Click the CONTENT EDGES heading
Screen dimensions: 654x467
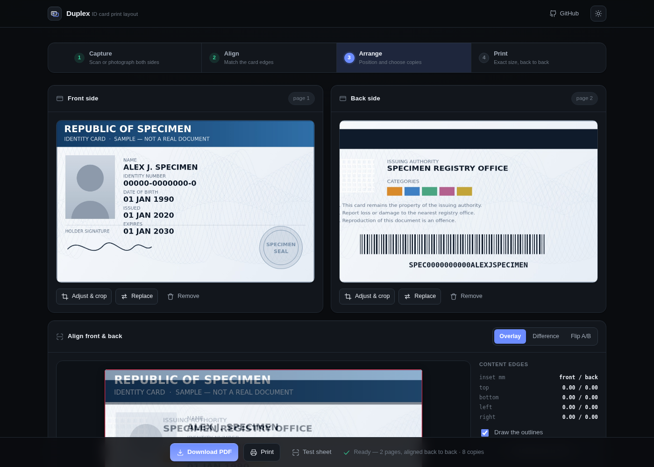(504, 365)
